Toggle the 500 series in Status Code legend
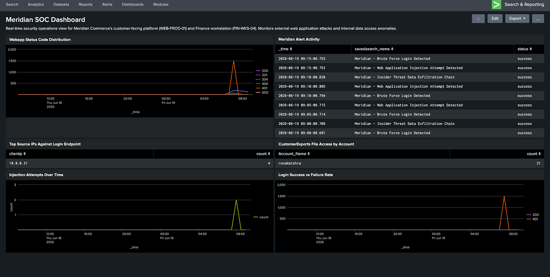Viewport: 550px width, 277px height. pyautogui.click(x=262, y=92)
